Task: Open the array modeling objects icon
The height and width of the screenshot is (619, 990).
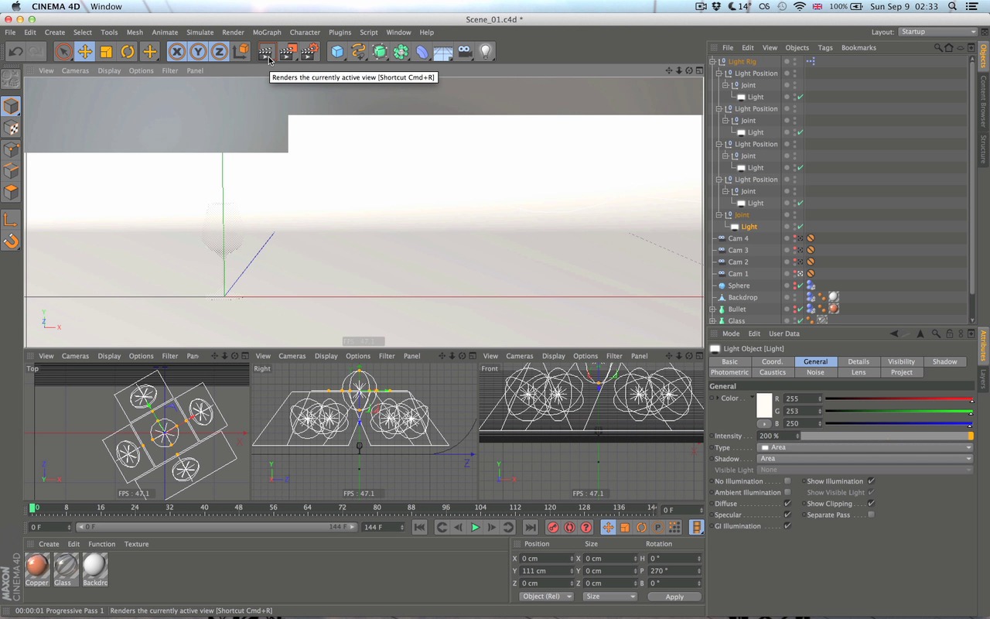Action: coord(401,52)
